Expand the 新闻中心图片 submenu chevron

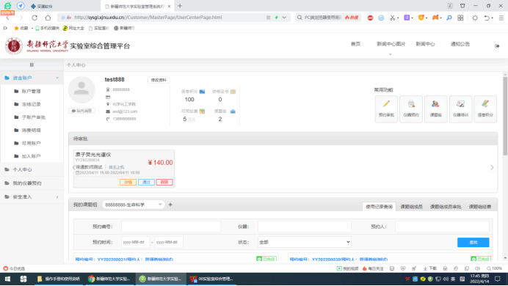[391, 54]
